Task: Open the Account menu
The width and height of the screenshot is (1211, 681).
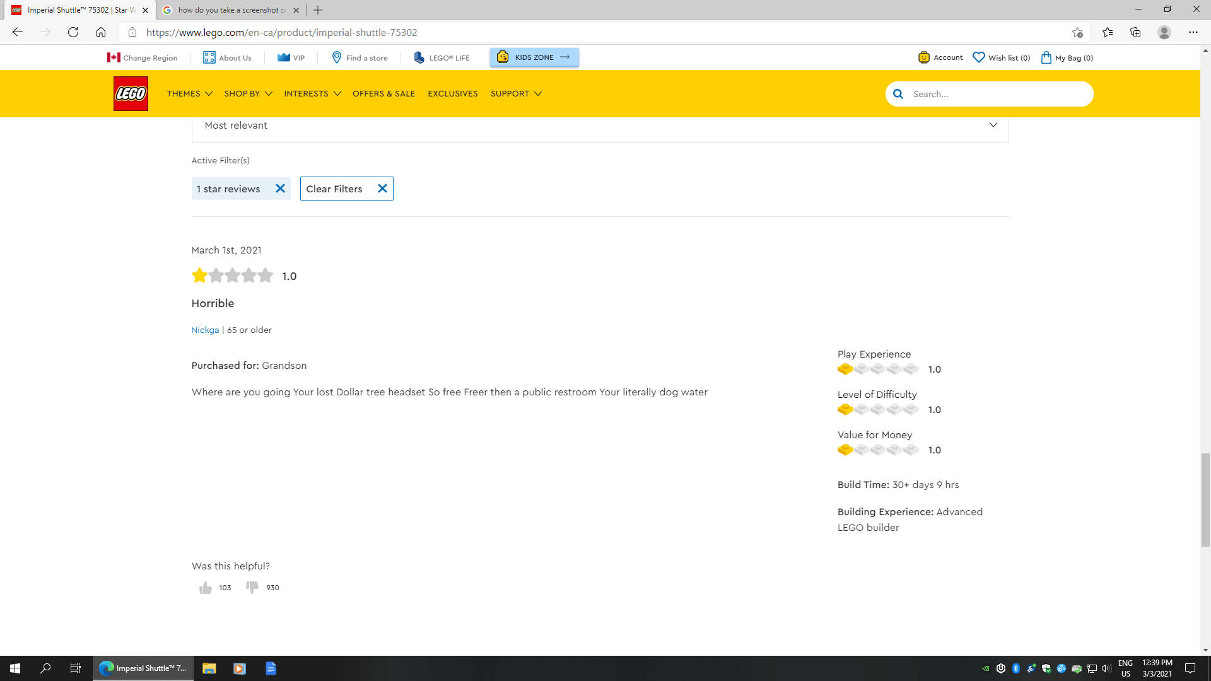Action: pyautogui.click(x=940, y=57)
